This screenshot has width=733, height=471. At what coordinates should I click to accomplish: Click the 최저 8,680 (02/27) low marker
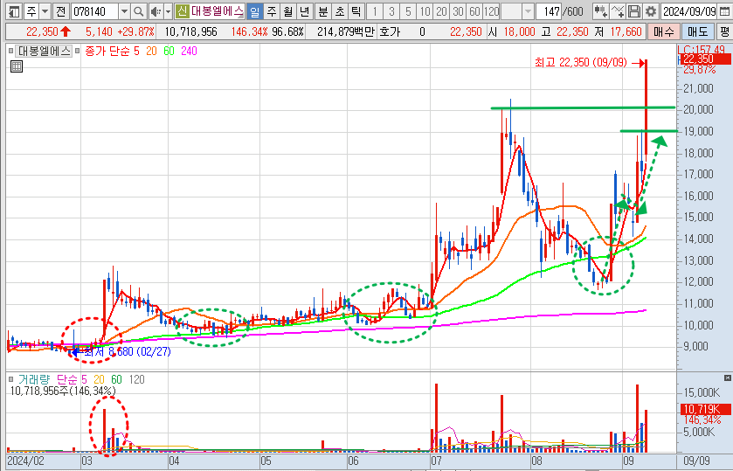tap(128, 351)
